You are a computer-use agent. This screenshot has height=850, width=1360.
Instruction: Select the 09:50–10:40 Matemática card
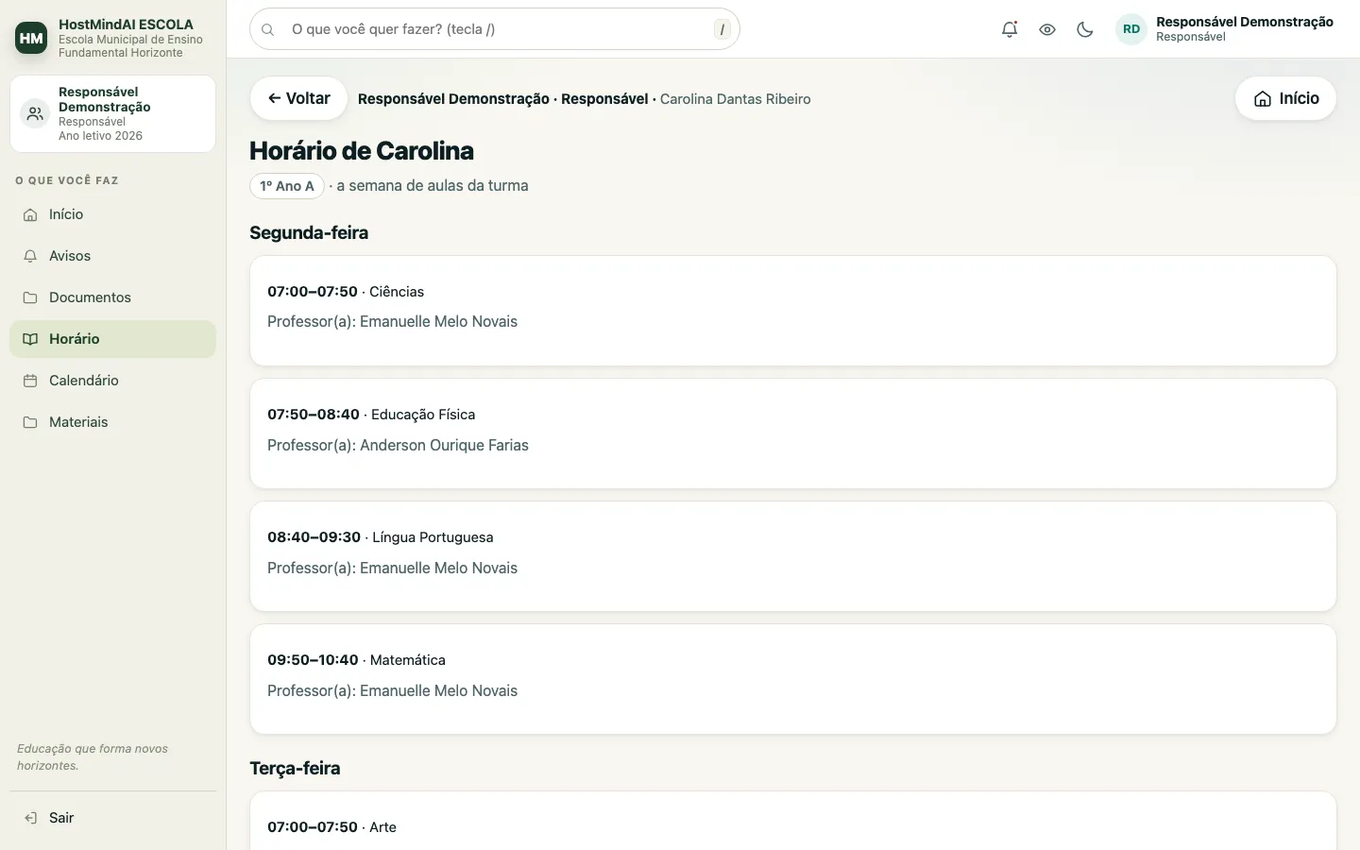[793, 679]
